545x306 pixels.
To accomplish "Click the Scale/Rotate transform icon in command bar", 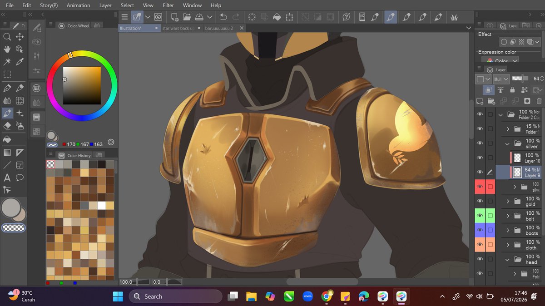I will pos(289,17).
